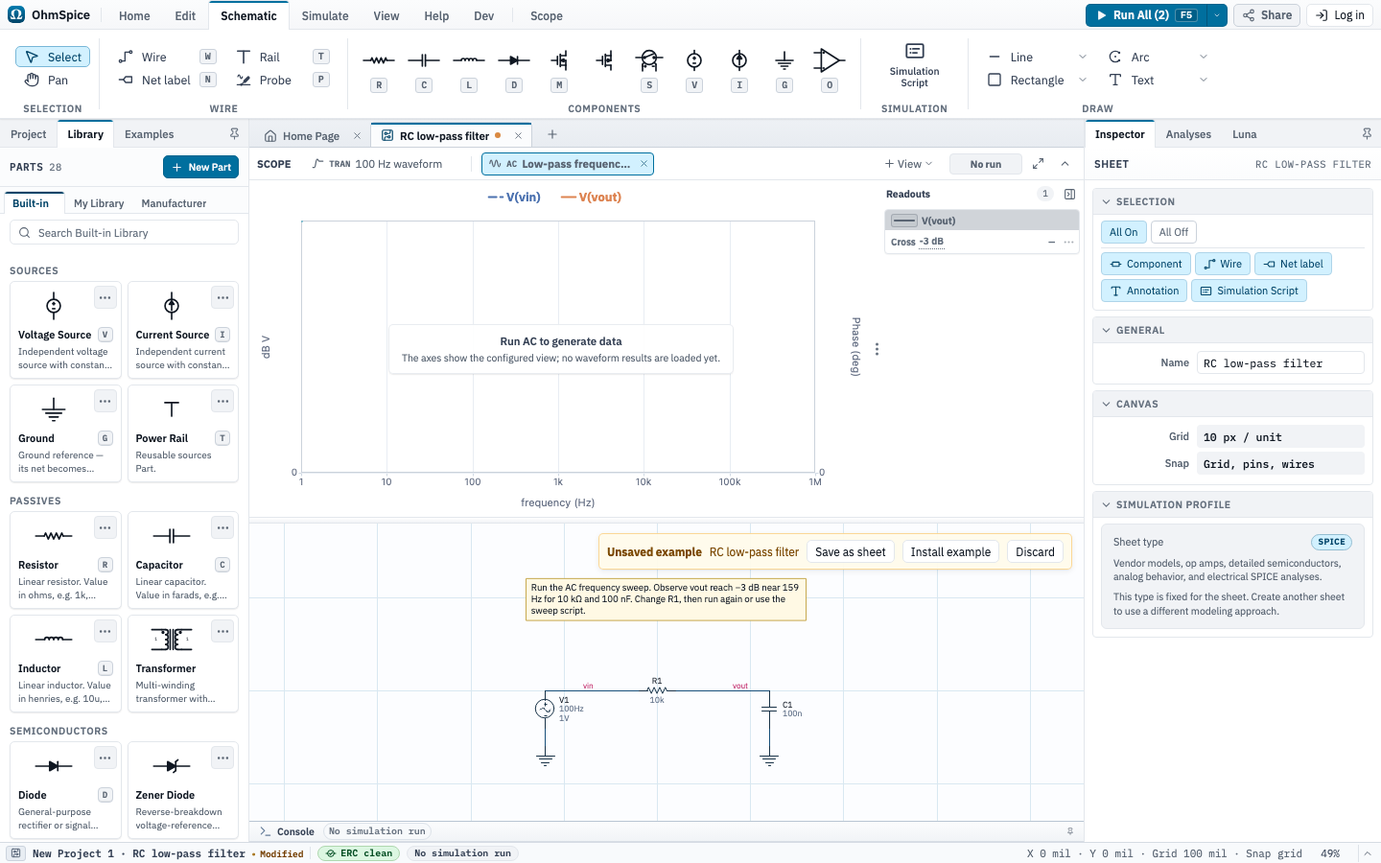Click the Search Built-in Library field
The height and width of the screenshot is (863, 1381).
[124, 233]
